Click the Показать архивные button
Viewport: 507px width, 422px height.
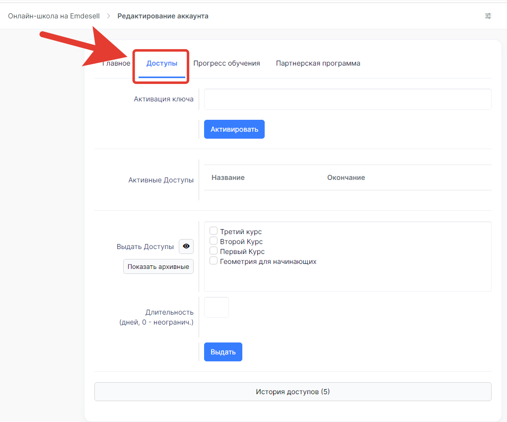coord(158,266)
